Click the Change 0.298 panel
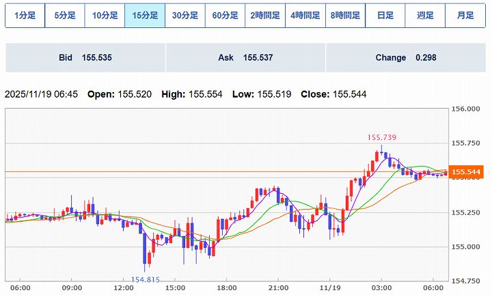Viewport: 492px width, 297px height. (405, 58)
